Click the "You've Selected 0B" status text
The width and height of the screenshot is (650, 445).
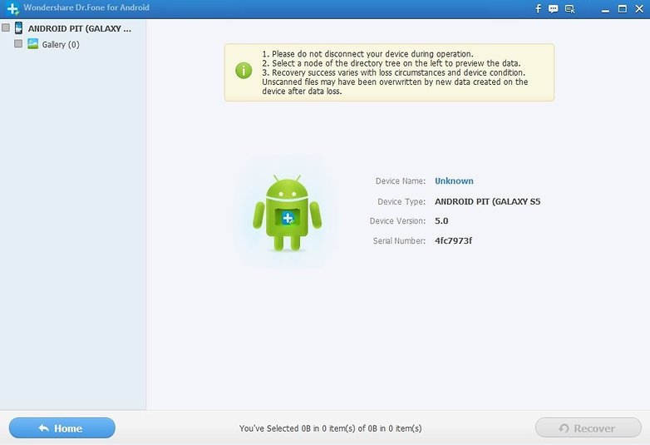point(330,428)
